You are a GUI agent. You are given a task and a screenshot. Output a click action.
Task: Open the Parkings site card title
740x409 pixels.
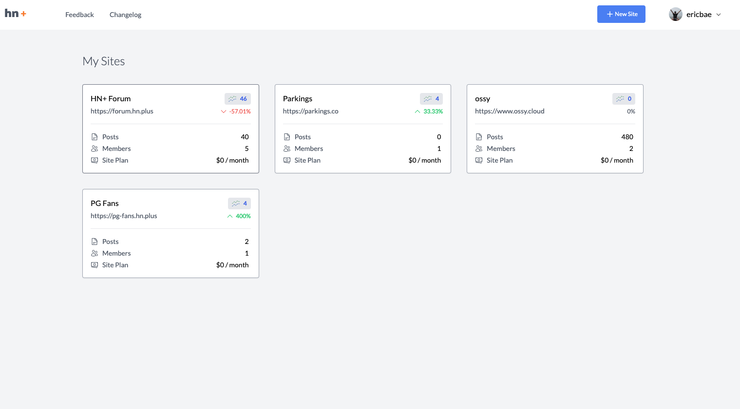pos(298,99)
